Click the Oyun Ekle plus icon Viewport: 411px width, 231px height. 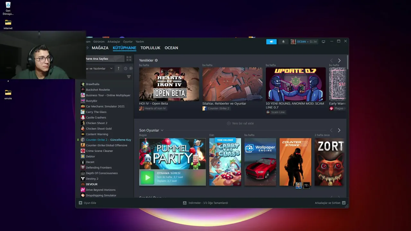pyautogui.click(x=81, y=203)
